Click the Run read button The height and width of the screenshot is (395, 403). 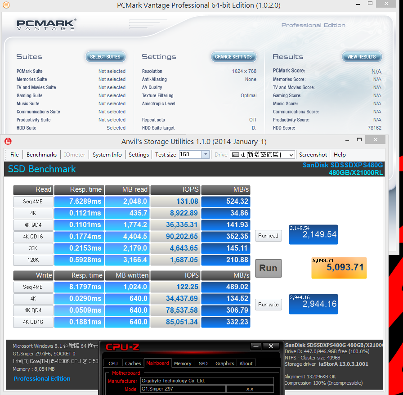[268, 236]
